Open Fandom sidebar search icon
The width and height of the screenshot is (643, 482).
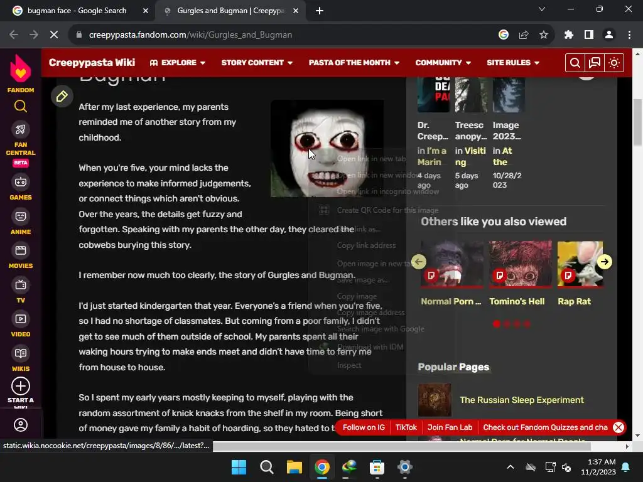[x=21, y=106]
